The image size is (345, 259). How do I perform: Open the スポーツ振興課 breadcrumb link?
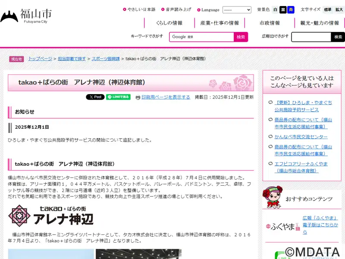point(106,58)
